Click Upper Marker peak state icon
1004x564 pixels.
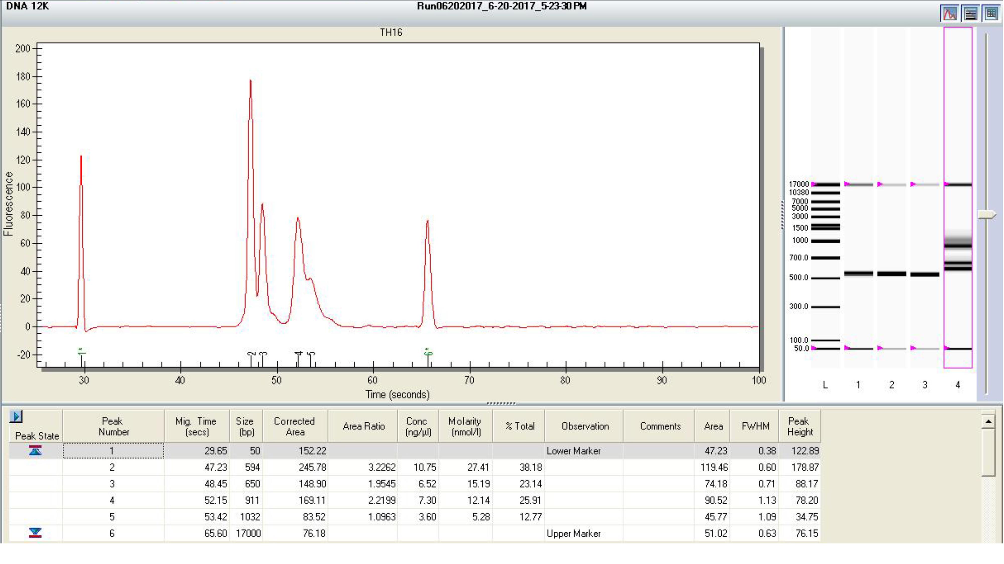[35, 533]
